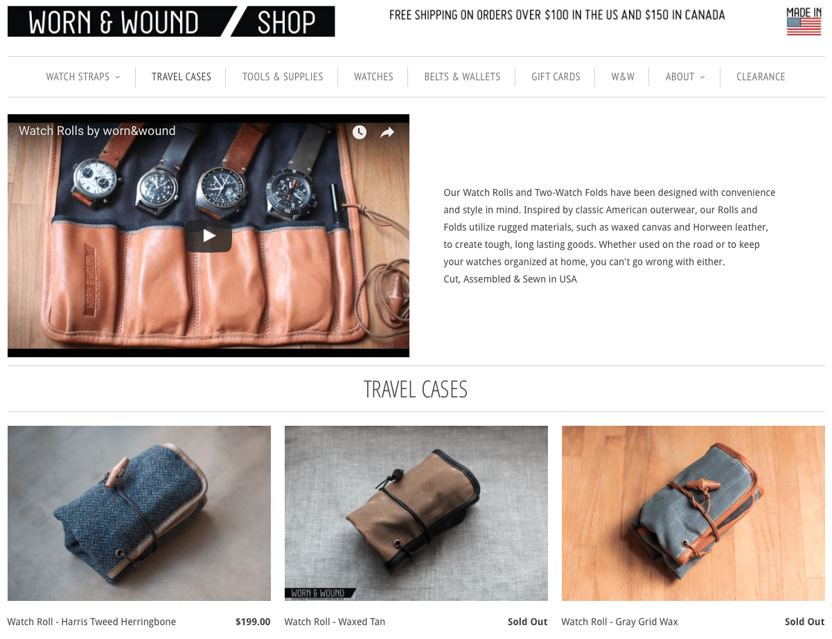Open the Waxed Tan watch roll image
Image resolution: width=832 pixels, height=639 pixels.
tap(416, 513)
